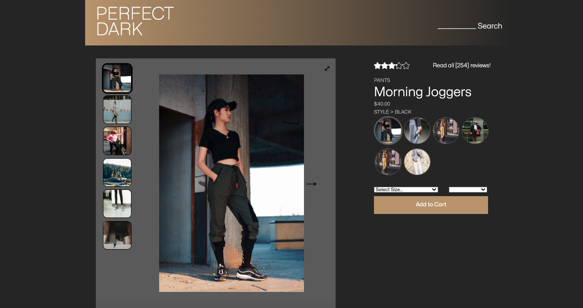583x308 pixels.
Task: Pick the white pants style swatch
Action: click(417, 162)
